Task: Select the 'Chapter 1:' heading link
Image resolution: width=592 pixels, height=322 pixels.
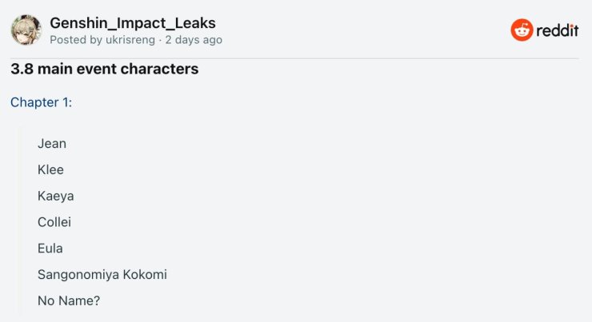Action: tap(41, 102)
